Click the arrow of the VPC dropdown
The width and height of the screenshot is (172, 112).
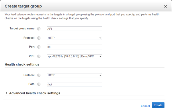(100, 56)
